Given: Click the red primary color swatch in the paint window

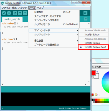Looking at the screenshot, I should tap(93, 73).
